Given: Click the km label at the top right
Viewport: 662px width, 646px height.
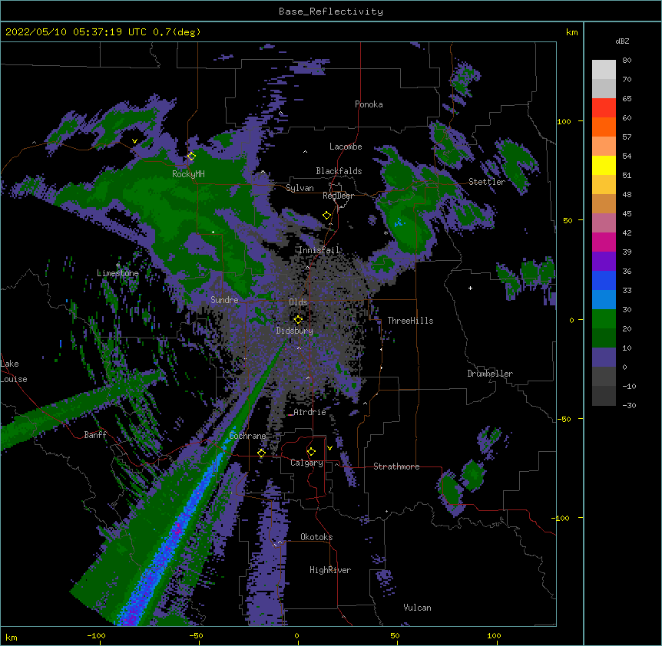Looking at the screenshot, I should [x=571, y=32].
